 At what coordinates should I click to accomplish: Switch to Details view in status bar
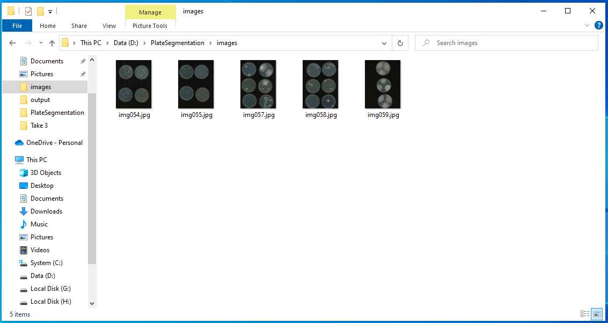coord(584,314)
